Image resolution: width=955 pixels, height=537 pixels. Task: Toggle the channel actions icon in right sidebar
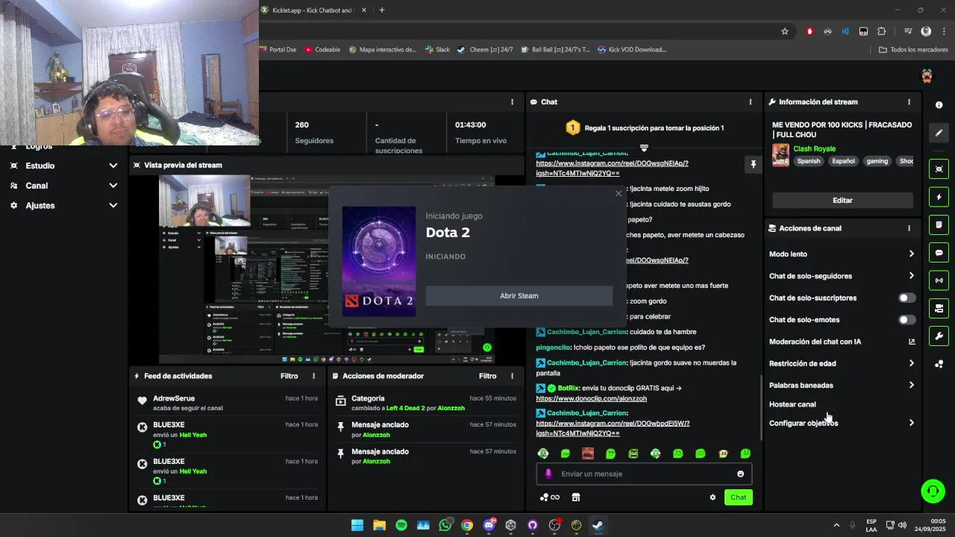[939, 308]
